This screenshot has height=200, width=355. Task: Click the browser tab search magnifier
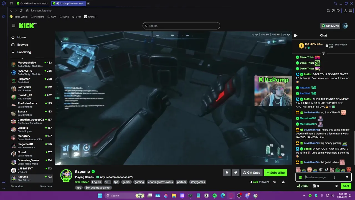tap(335, 3)
